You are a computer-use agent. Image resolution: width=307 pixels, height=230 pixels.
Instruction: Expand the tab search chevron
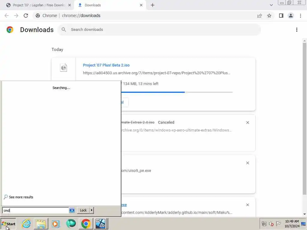tap(271, 5)
